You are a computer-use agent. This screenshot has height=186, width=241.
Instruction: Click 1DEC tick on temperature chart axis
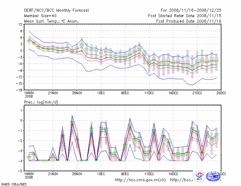(101, 93)
